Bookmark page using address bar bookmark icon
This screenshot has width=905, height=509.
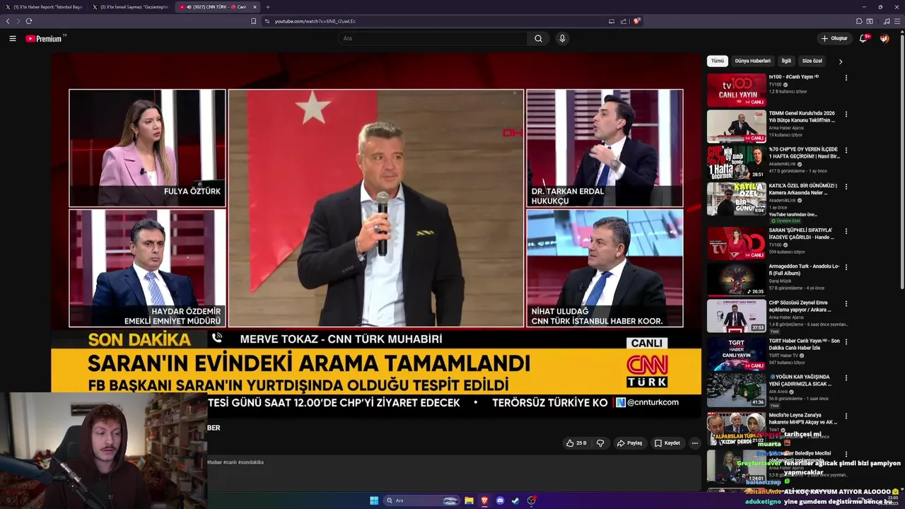point(253,21)
